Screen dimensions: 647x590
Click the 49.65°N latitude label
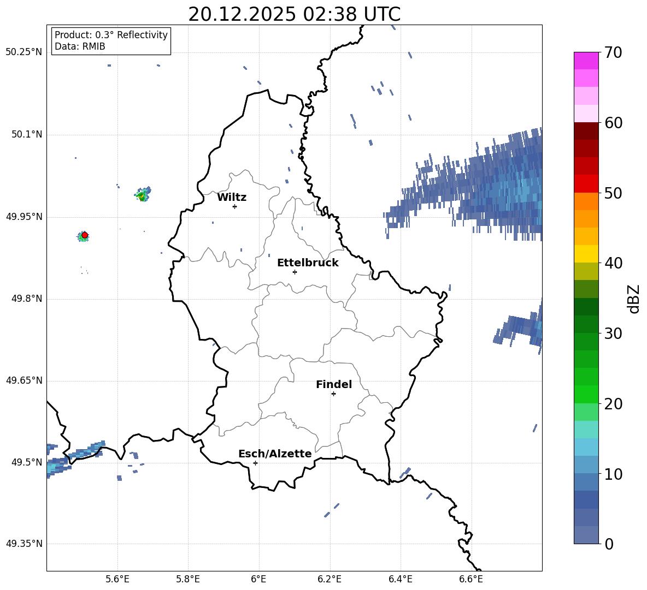tap(24, 380)
